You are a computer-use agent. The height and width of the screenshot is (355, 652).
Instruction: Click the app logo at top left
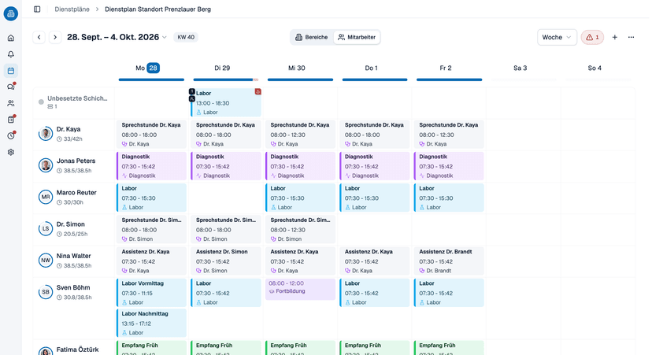[x=11, y=13]
